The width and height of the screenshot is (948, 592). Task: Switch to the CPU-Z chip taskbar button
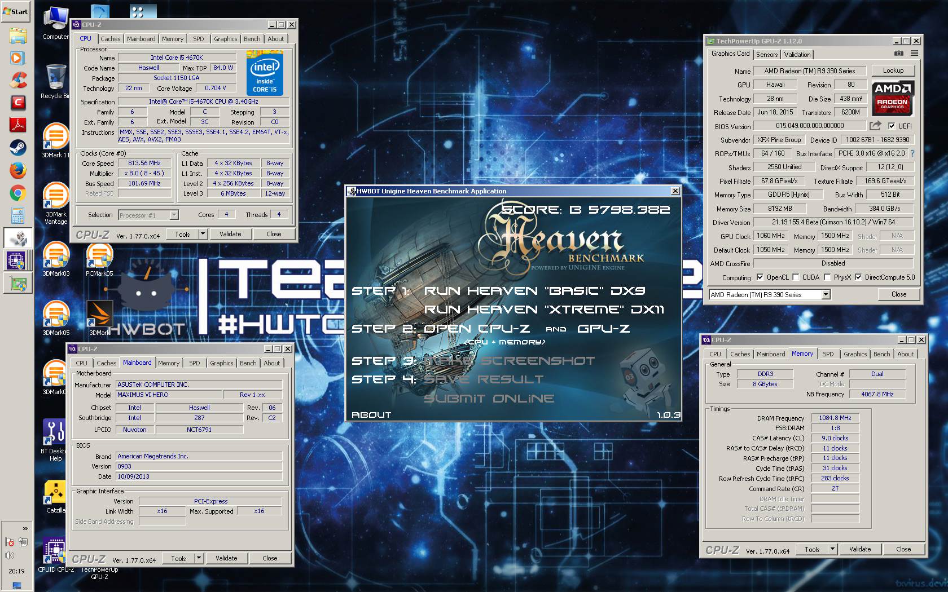pos(16,260)
